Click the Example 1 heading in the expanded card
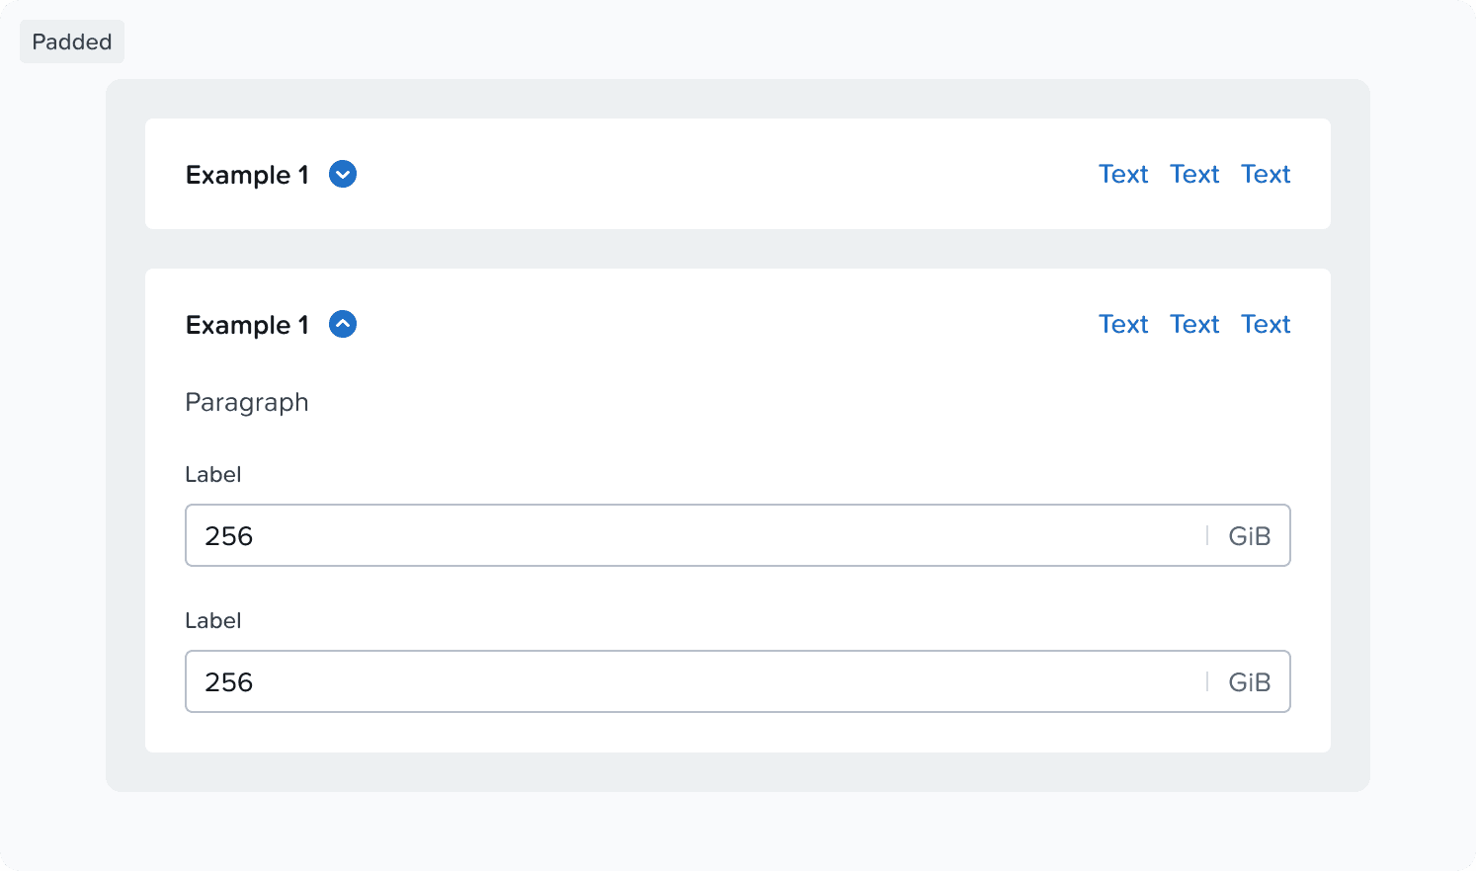1476x871 pixels. click(x=246, y=324)
